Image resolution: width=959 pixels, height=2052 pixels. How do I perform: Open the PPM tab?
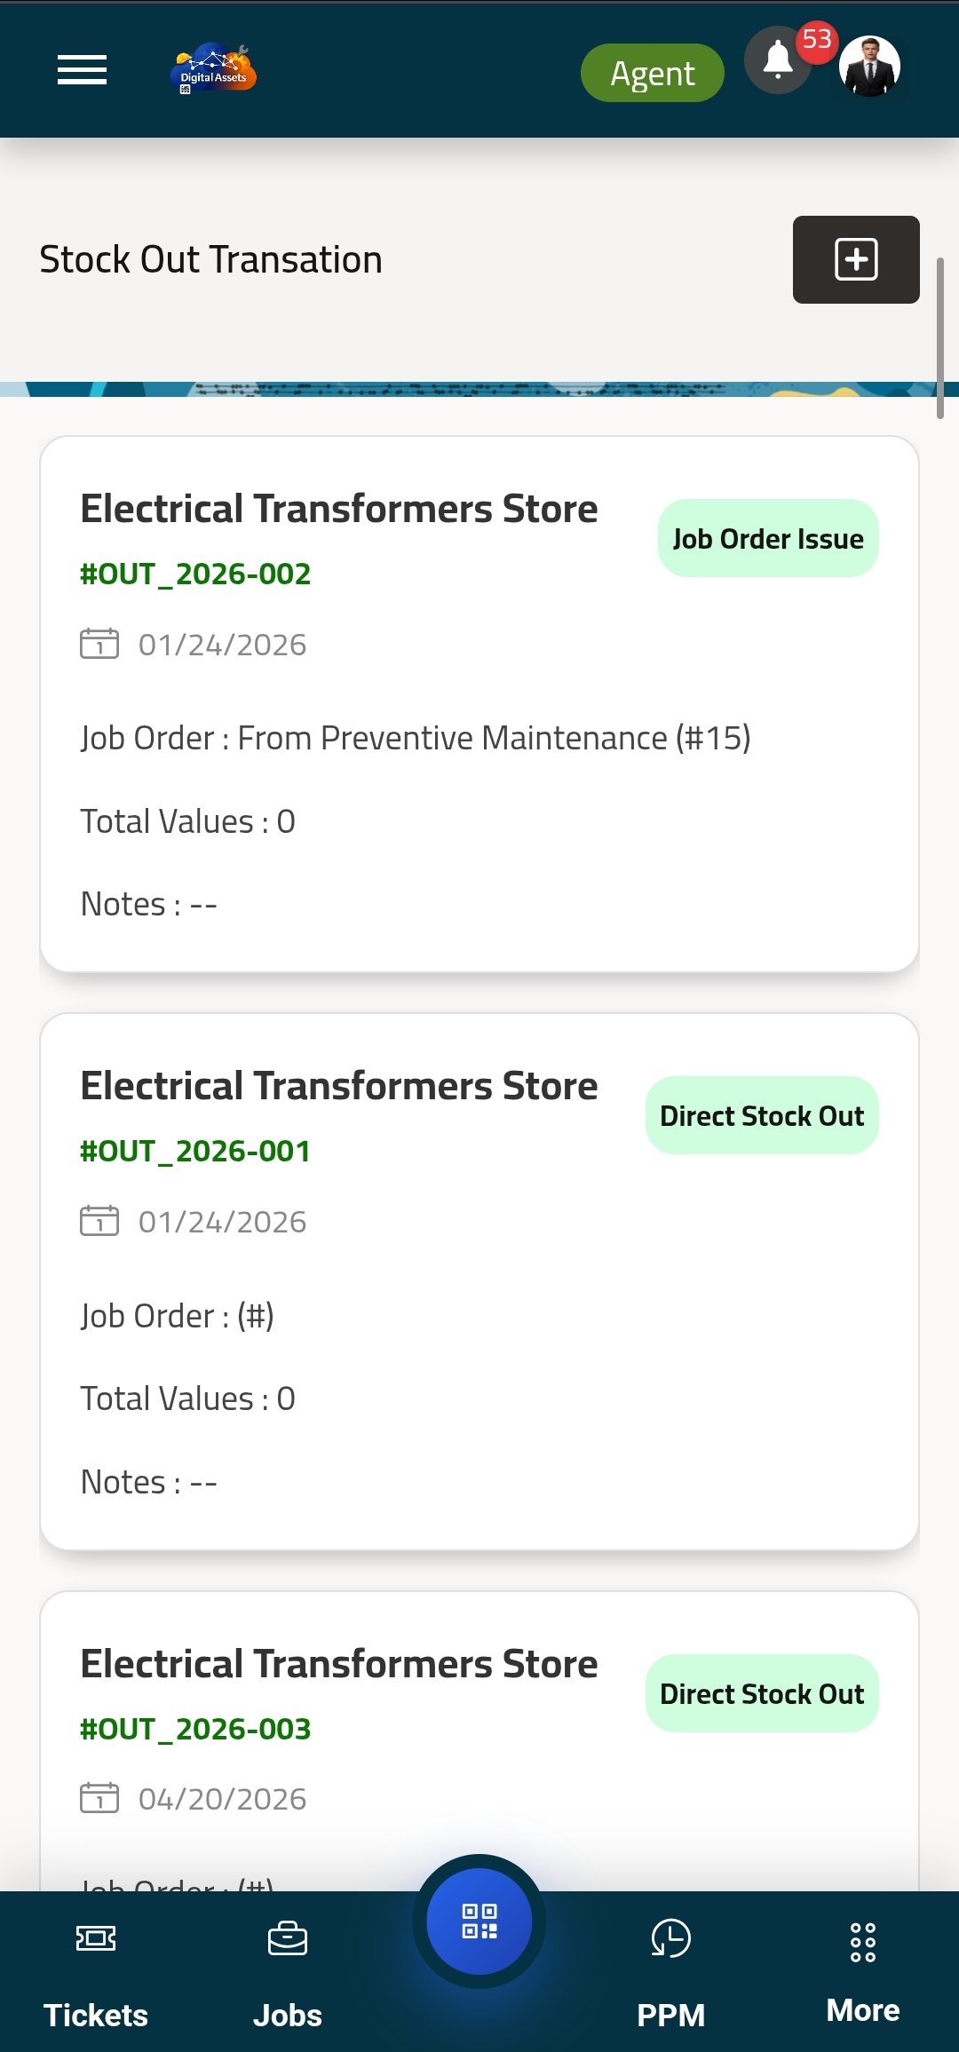670,1972
